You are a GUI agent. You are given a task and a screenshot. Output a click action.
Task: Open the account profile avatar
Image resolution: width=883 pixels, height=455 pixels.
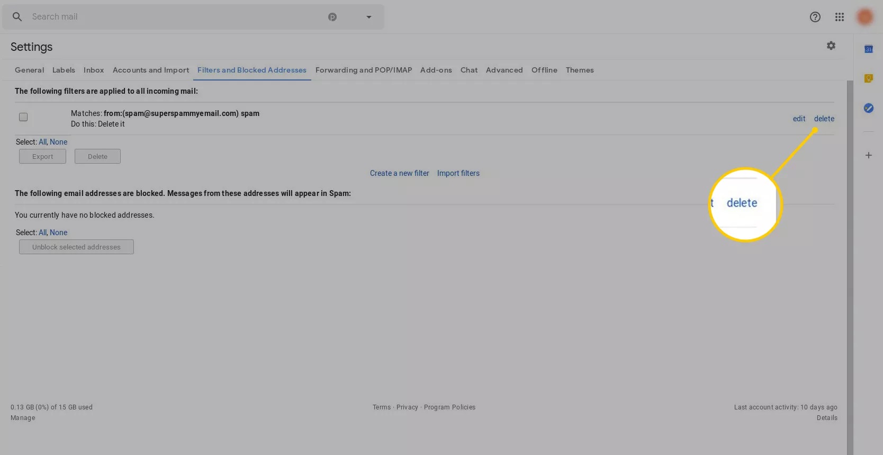(864, 17)
